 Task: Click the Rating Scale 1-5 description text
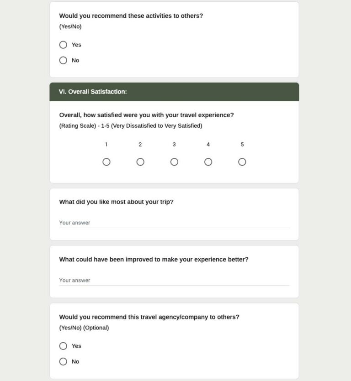click(x=131, y=126)
